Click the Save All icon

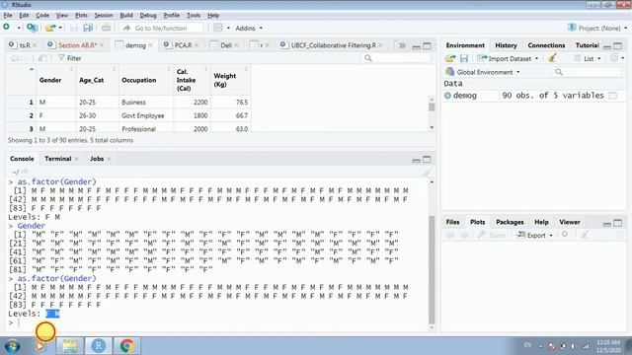(x=88, y=28)
